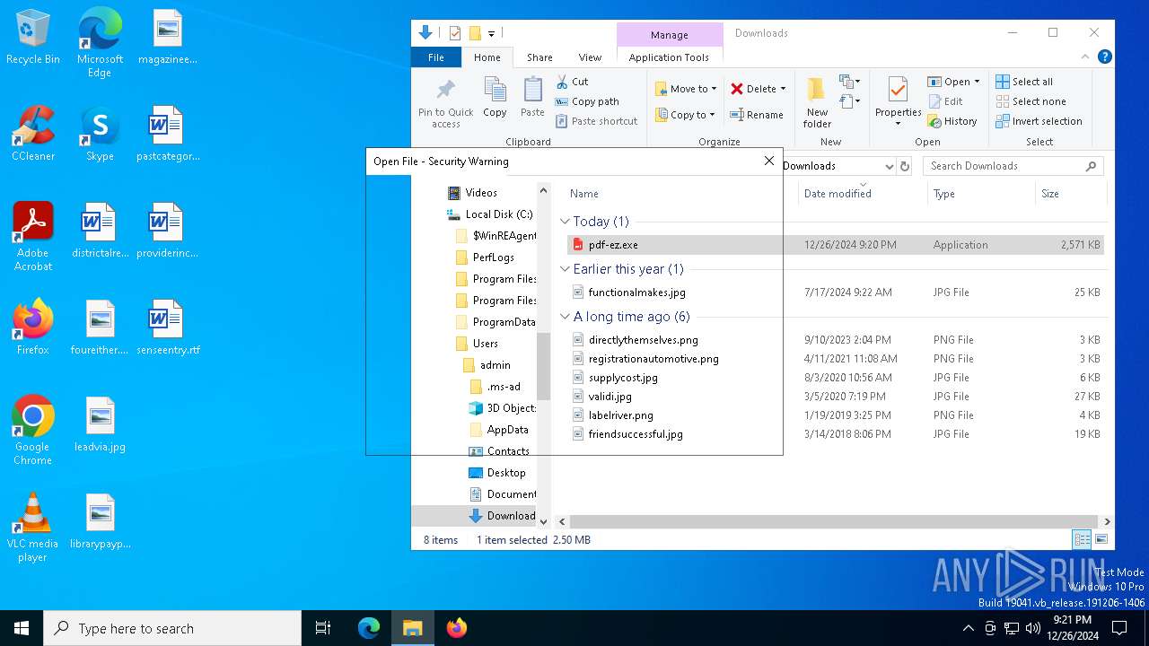Viewport: 1149px width, 646px height.
Task: Collapse the Earlier this year (1) group
Action: (x=566, y=269)
